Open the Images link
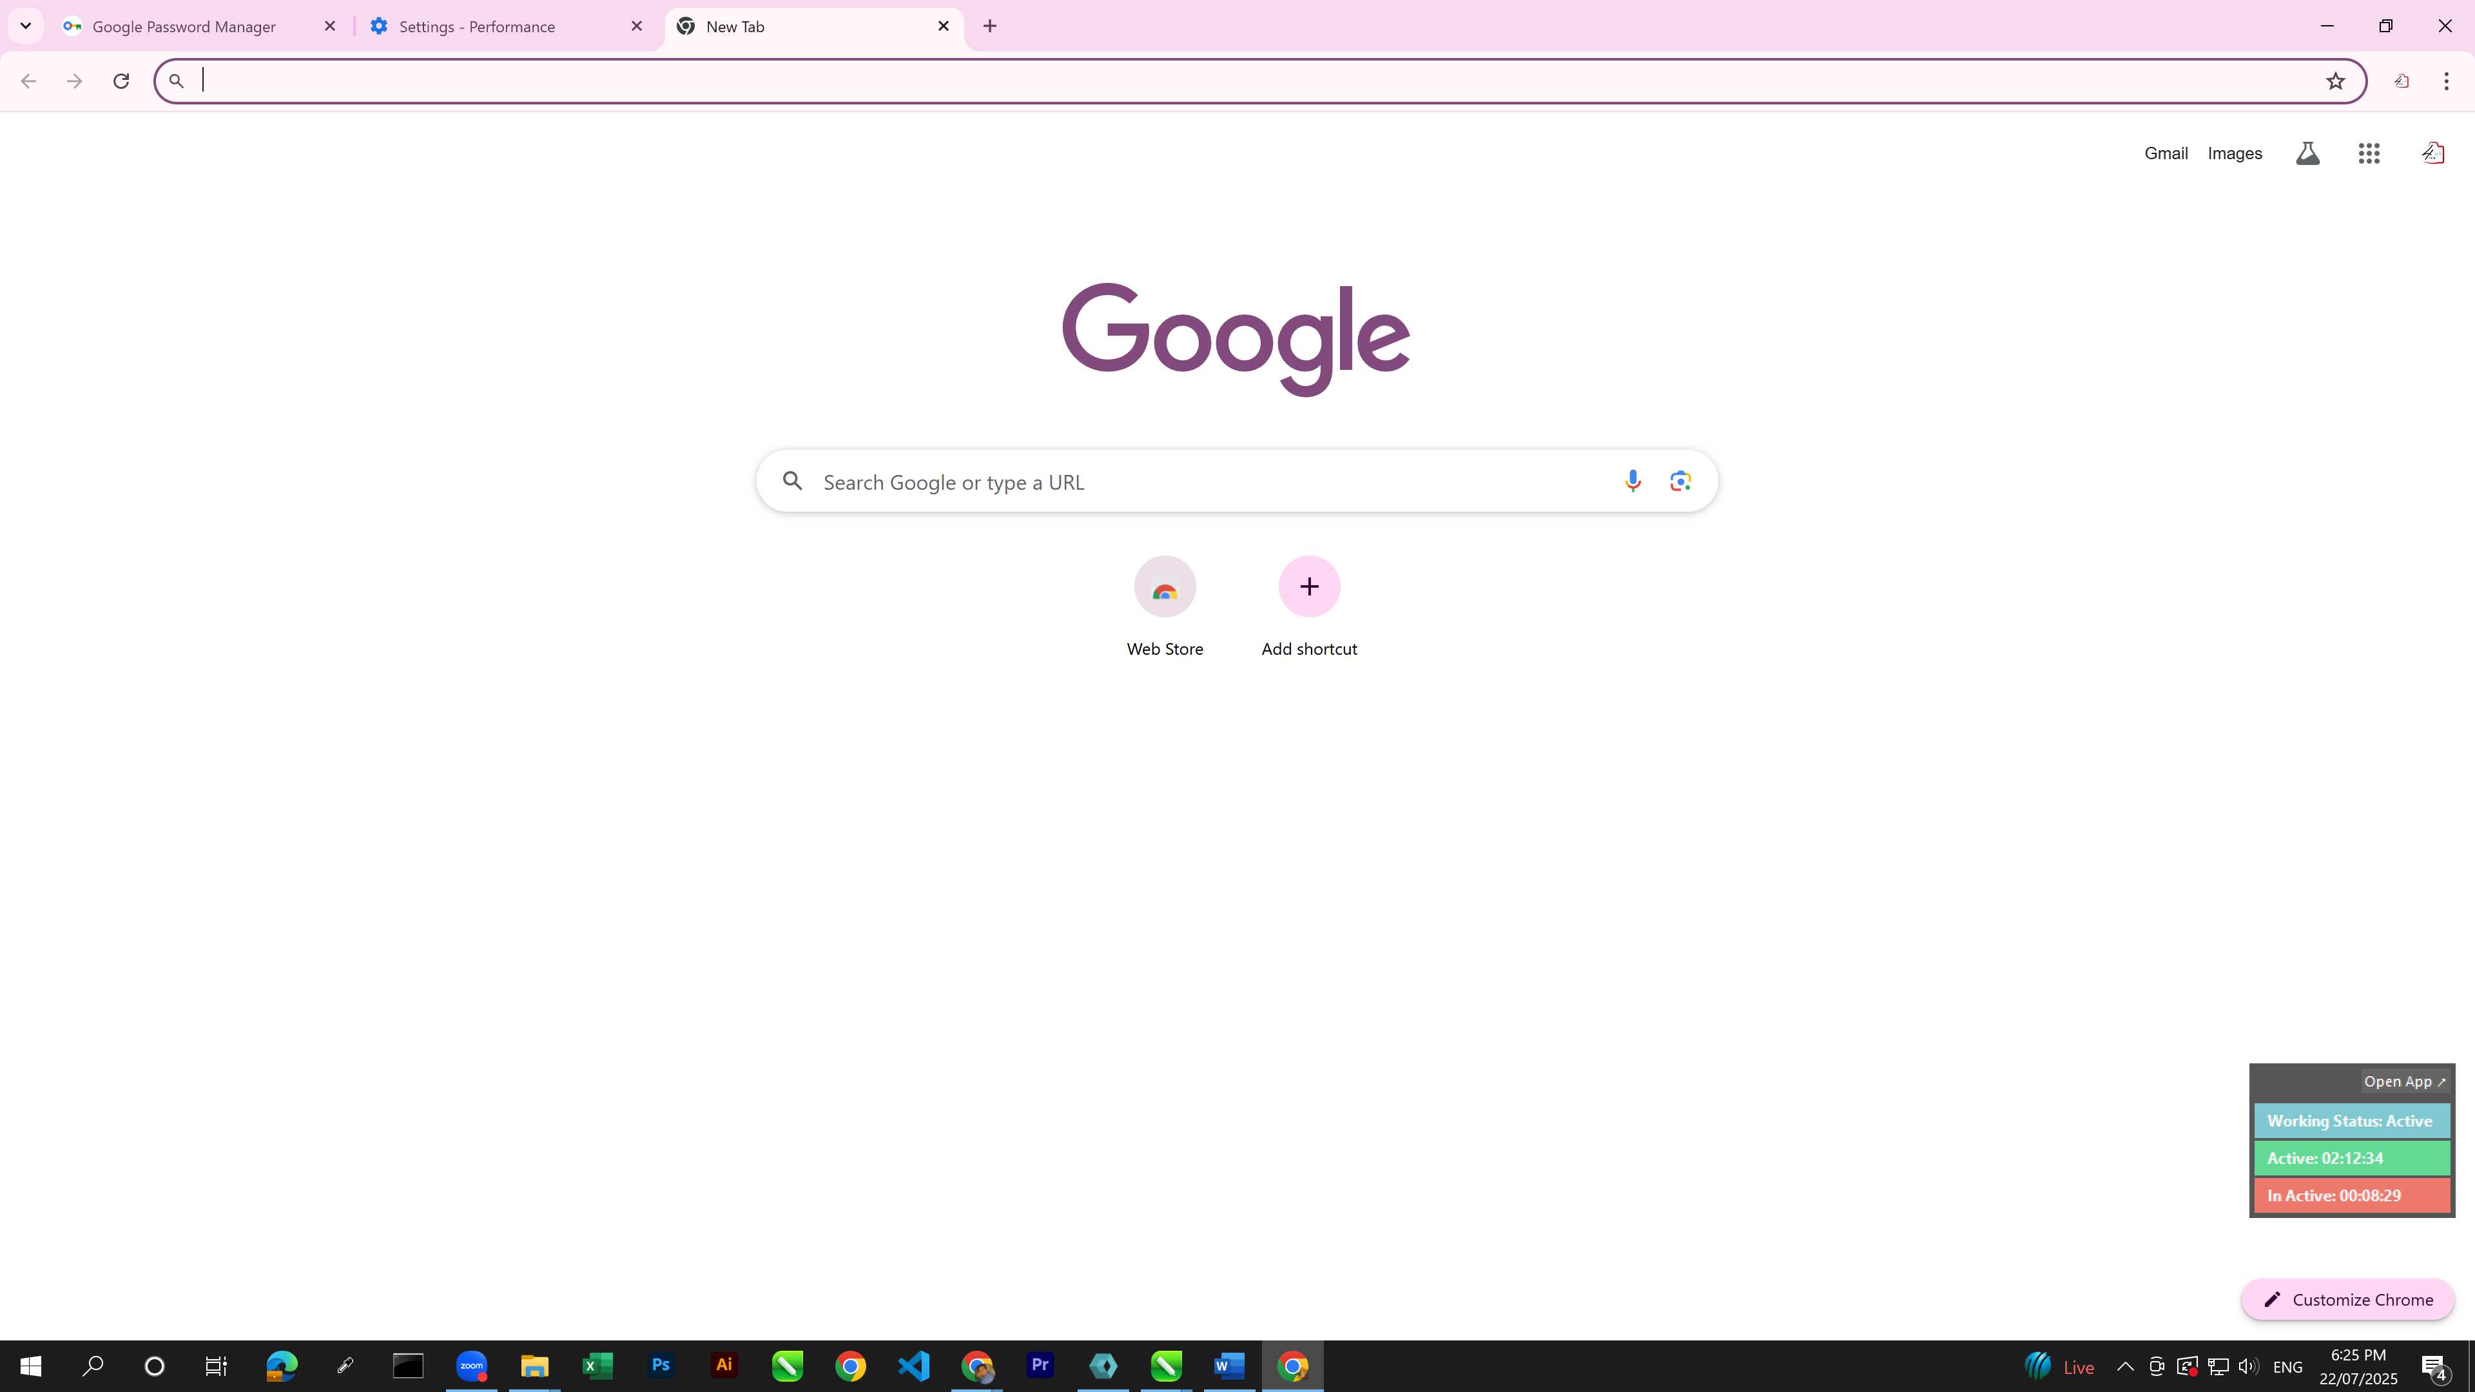The height and width of the screenshot is (1392, 2475). pyautogui.click(x=2235, y=154)
